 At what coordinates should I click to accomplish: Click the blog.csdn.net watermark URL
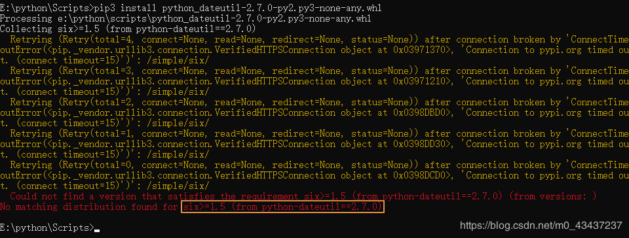[x=541, y=226]
